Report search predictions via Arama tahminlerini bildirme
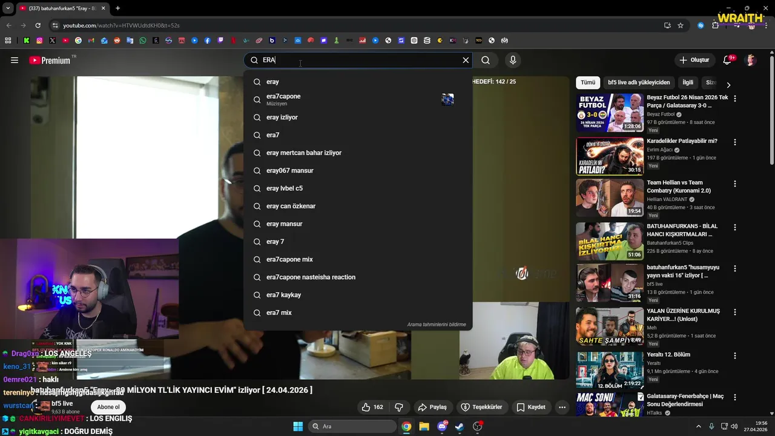775x436 pixels. (437, 325)
